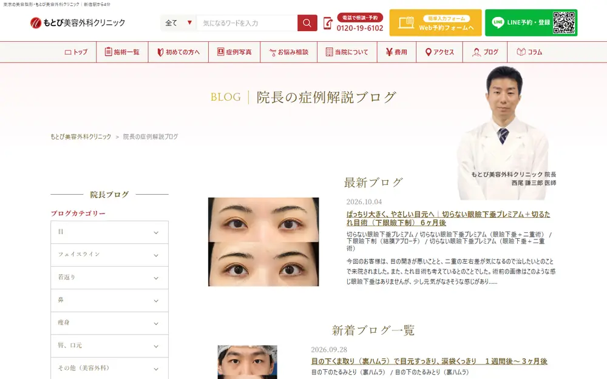Click the ブログカテゴリー heading
Image resolution: width=607 pixels, height=379 pixels.
(x=78, y=213)
